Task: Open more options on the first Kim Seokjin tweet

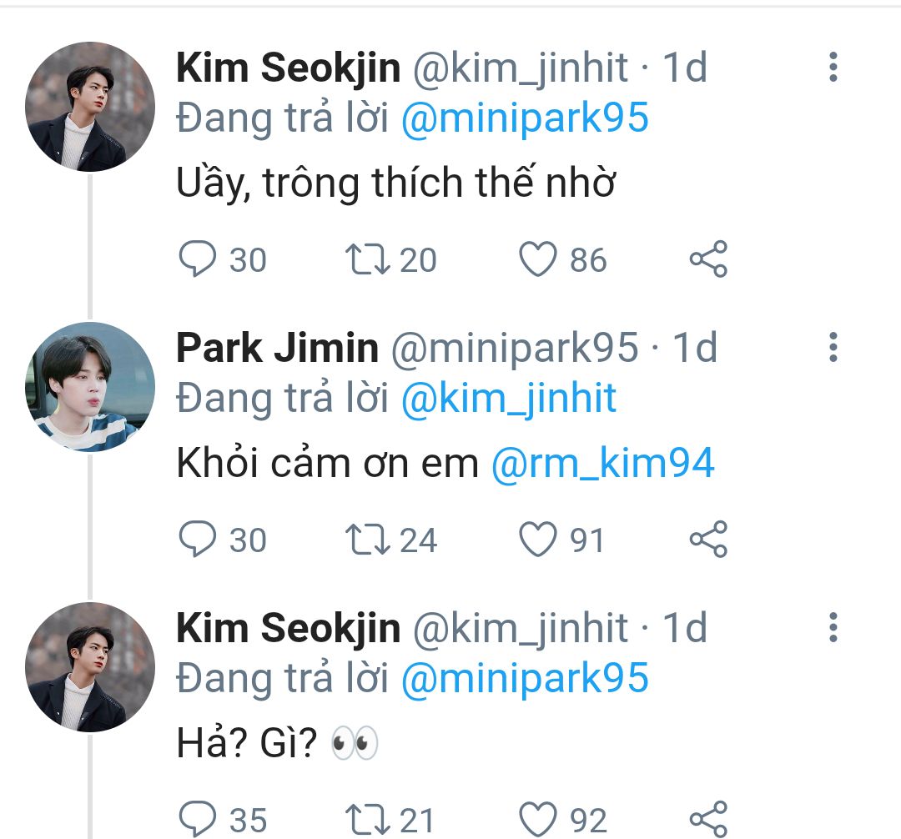Action: tap(832, 67)
